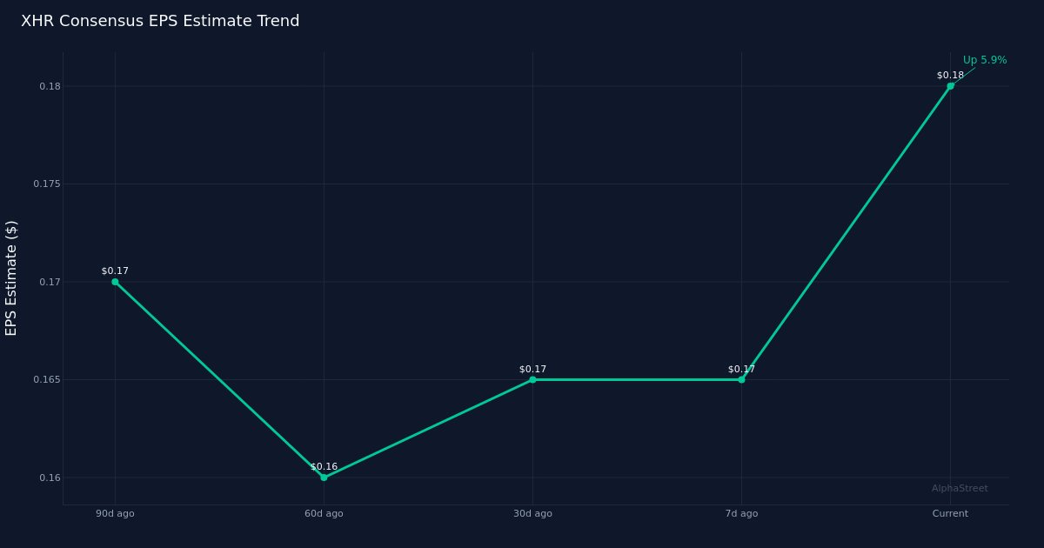Click the 0.18 y-axis tick label

click(50, 86)
